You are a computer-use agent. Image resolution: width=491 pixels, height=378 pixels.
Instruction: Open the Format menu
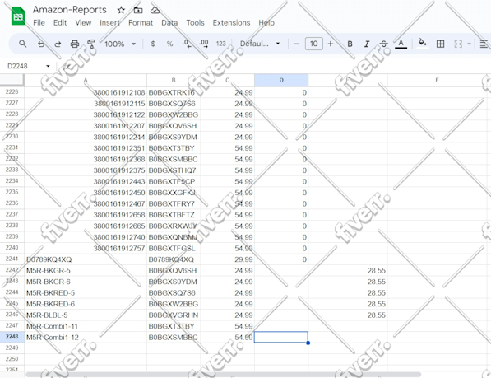(141, 22)
